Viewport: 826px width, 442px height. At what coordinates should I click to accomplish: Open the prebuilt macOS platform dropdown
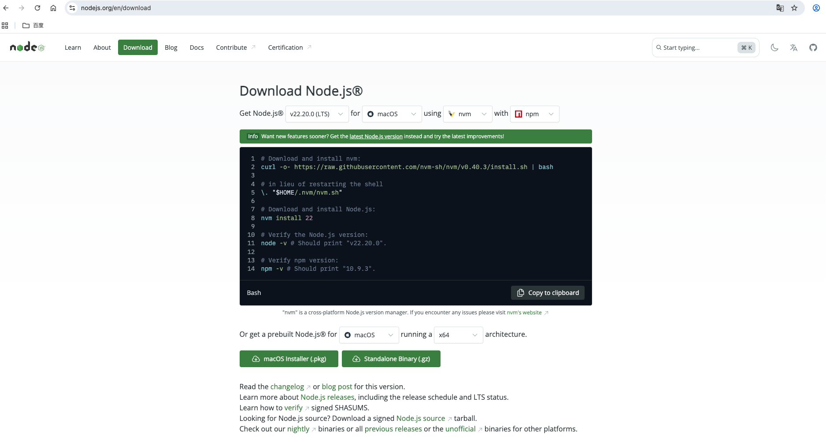tap(369, 335)
